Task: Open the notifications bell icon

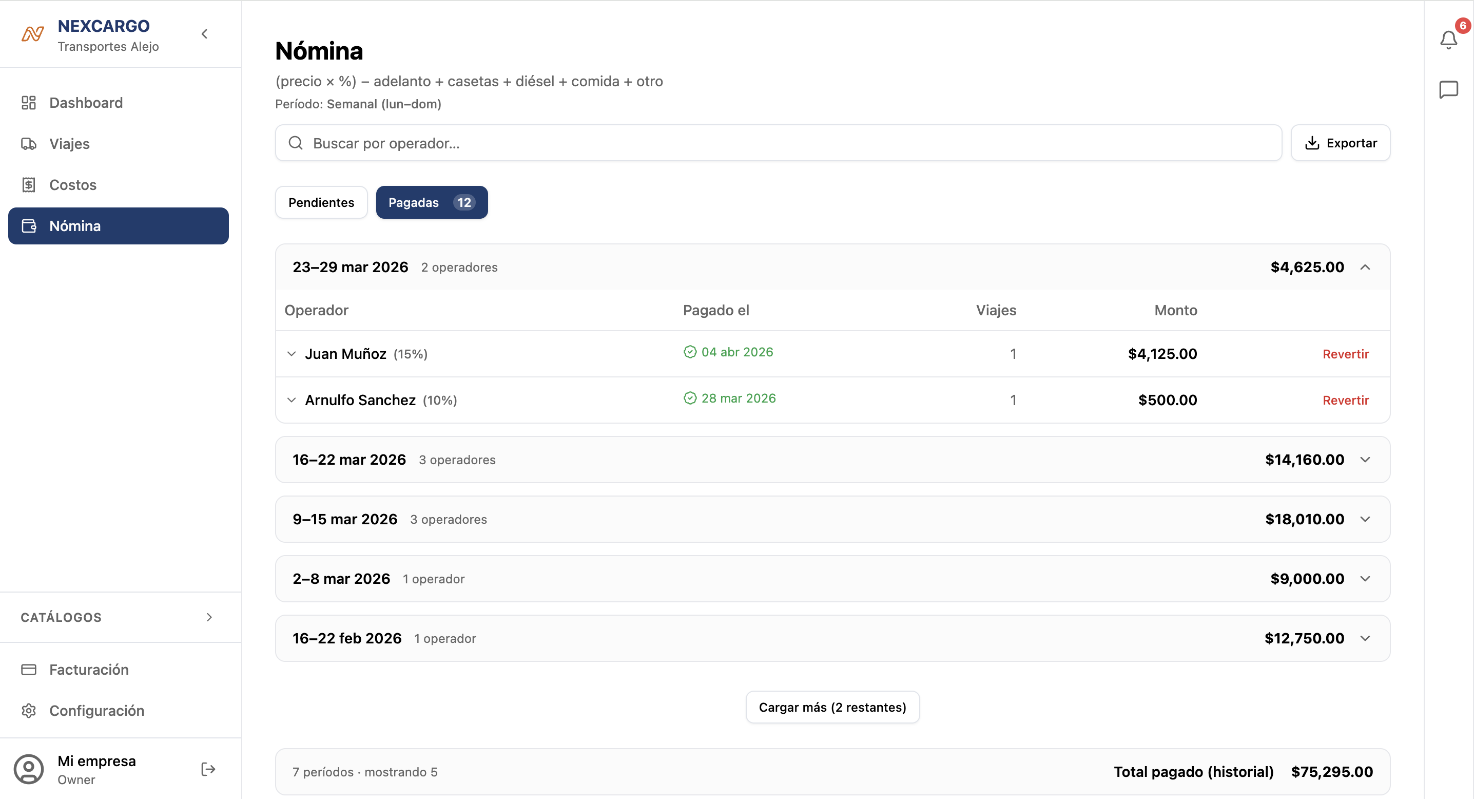Action: (x=1448, y=40)
